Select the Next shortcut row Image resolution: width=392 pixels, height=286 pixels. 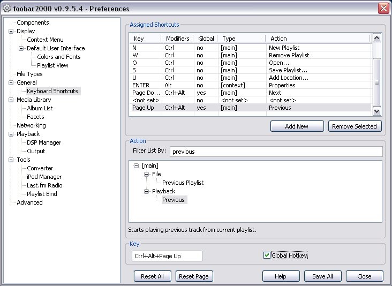251,93
